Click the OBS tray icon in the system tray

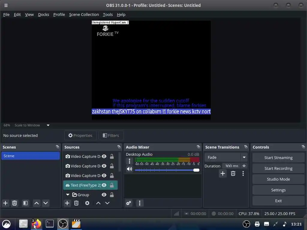[x=246, y=224]
